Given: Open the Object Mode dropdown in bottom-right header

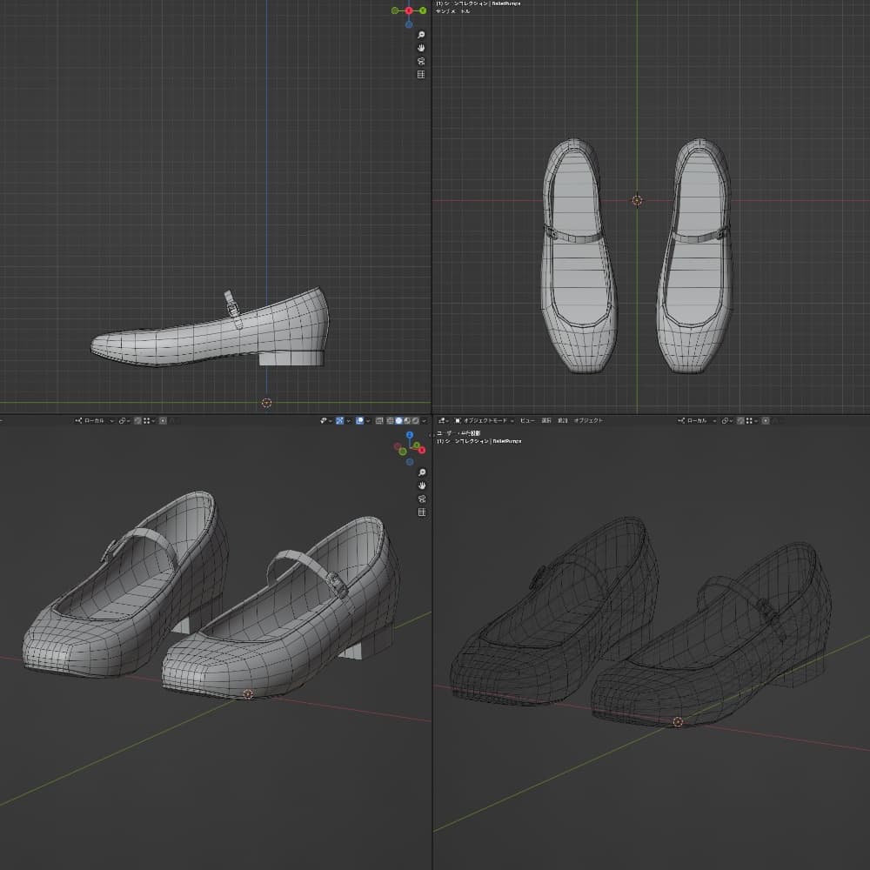Looking at the screenshot, I should 484,420.
